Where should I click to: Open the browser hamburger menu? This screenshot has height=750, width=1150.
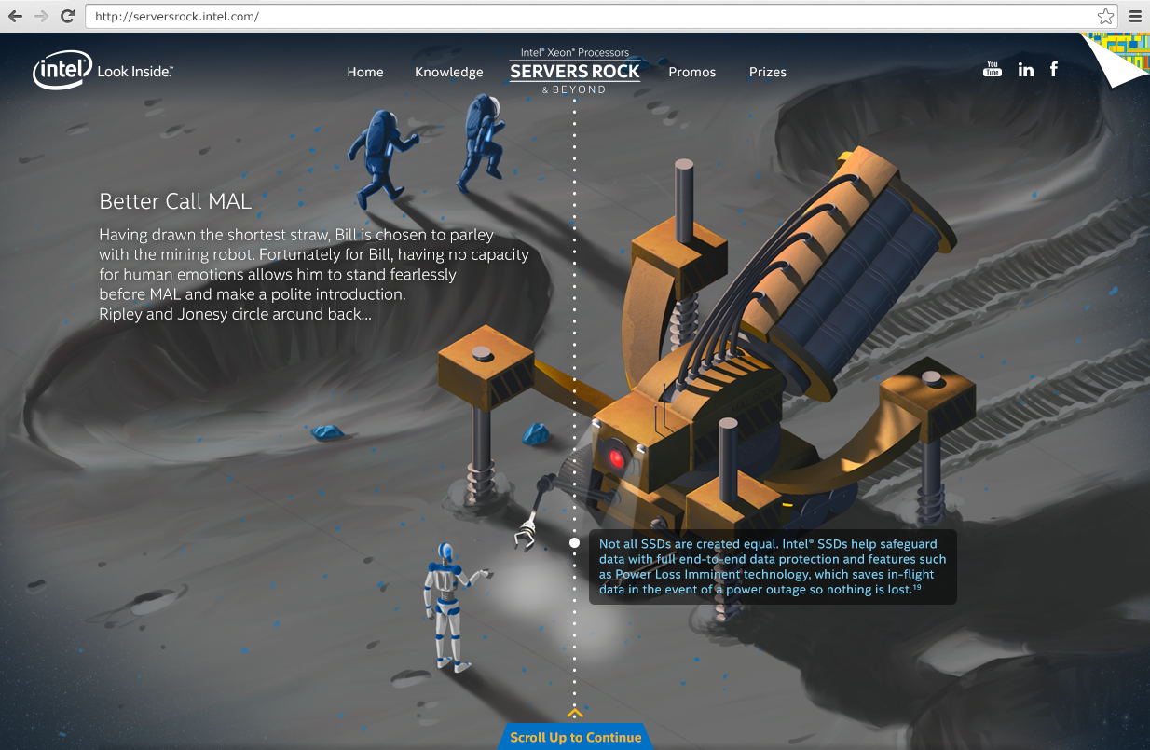(x=1135, y=16)
